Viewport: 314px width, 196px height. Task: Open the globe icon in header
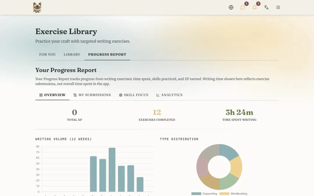[231, 7]
